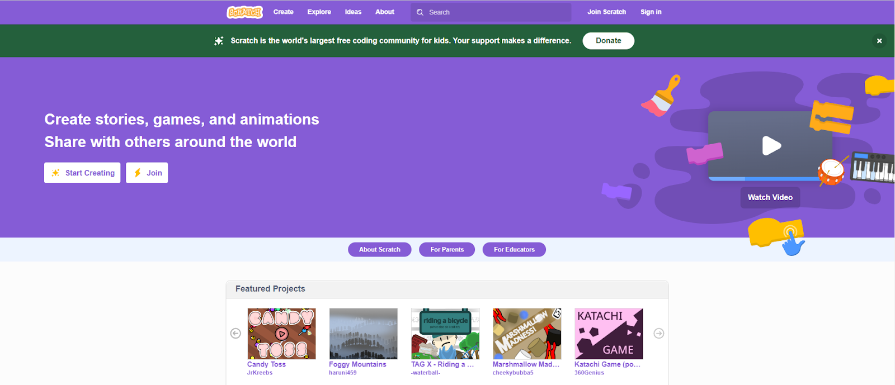Open About Scratch pill button
The height and width of the screenshot is (385, 895).
point(379,250)
